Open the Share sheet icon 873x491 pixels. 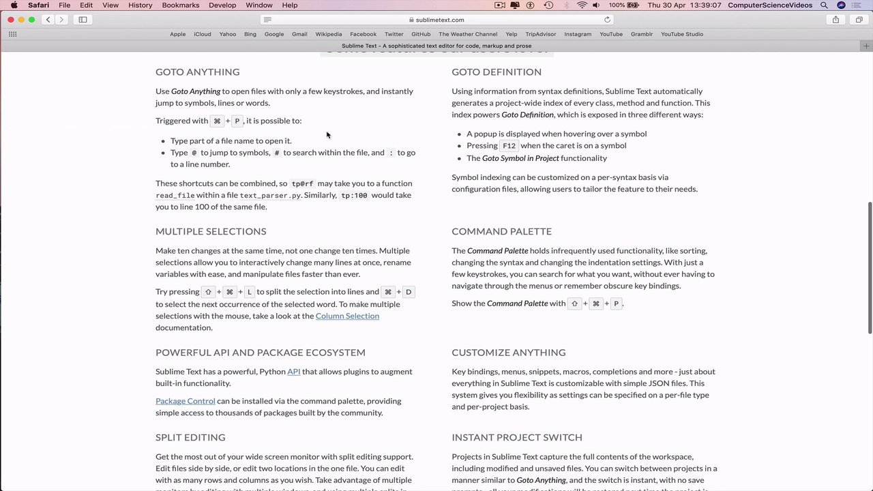pos(835,20)
